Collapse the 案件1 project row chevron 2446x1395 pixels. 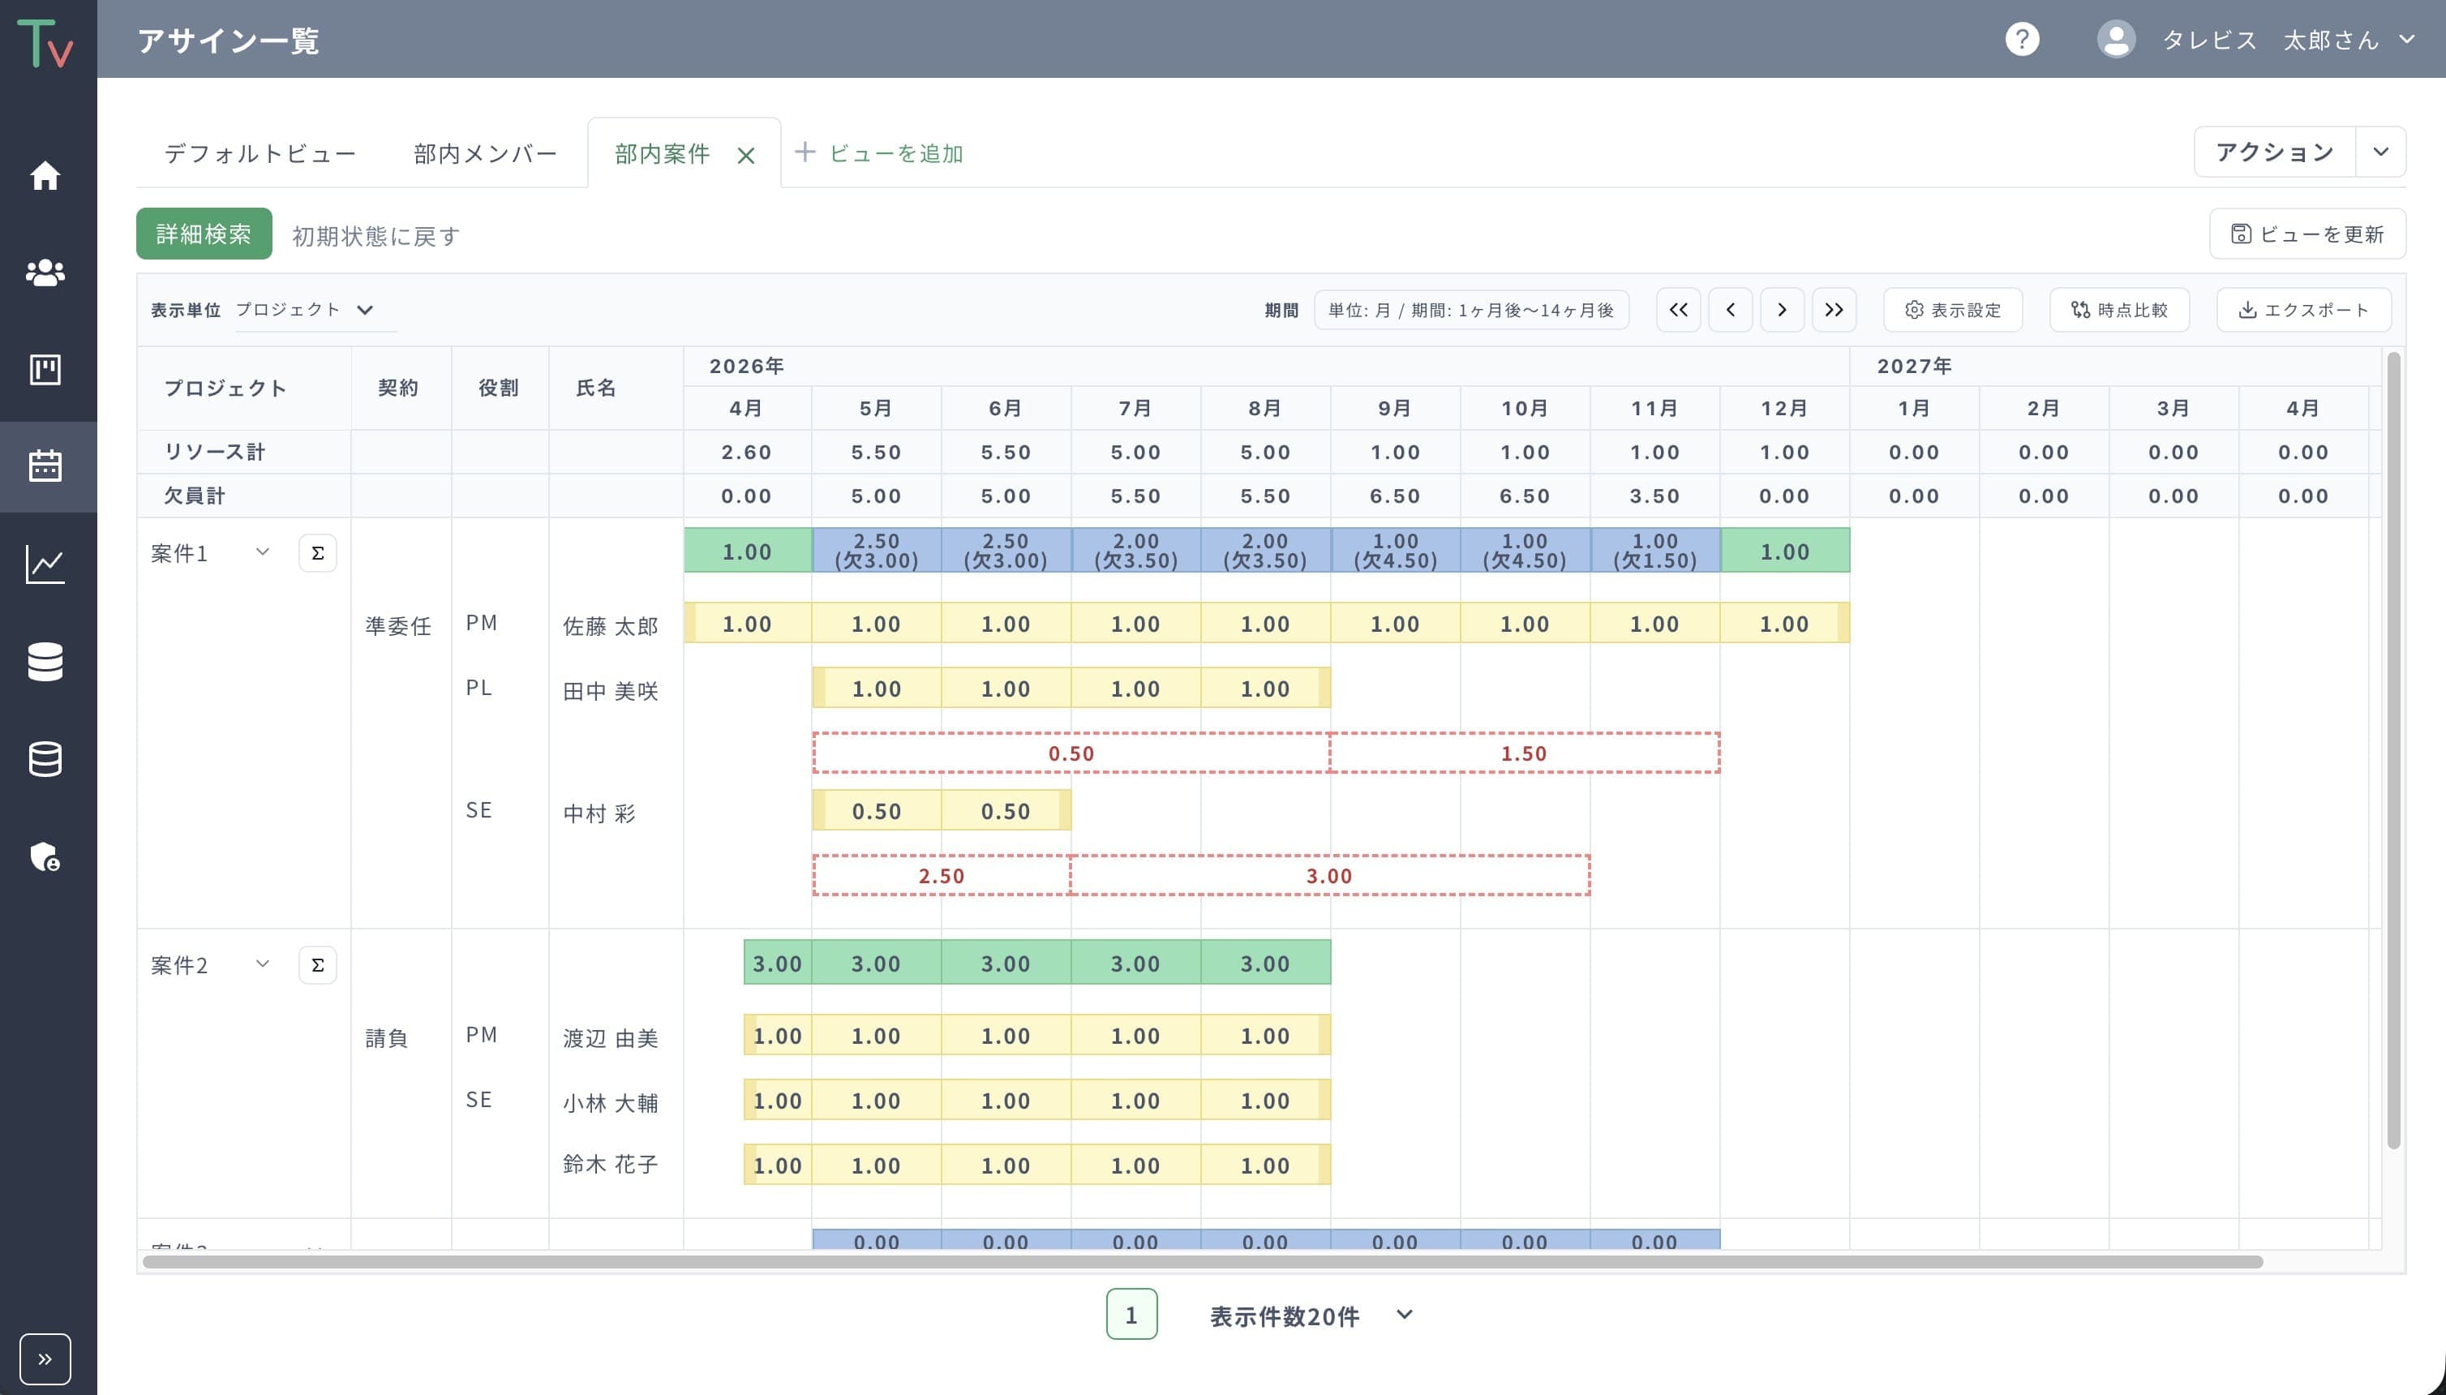pos(263,552)
